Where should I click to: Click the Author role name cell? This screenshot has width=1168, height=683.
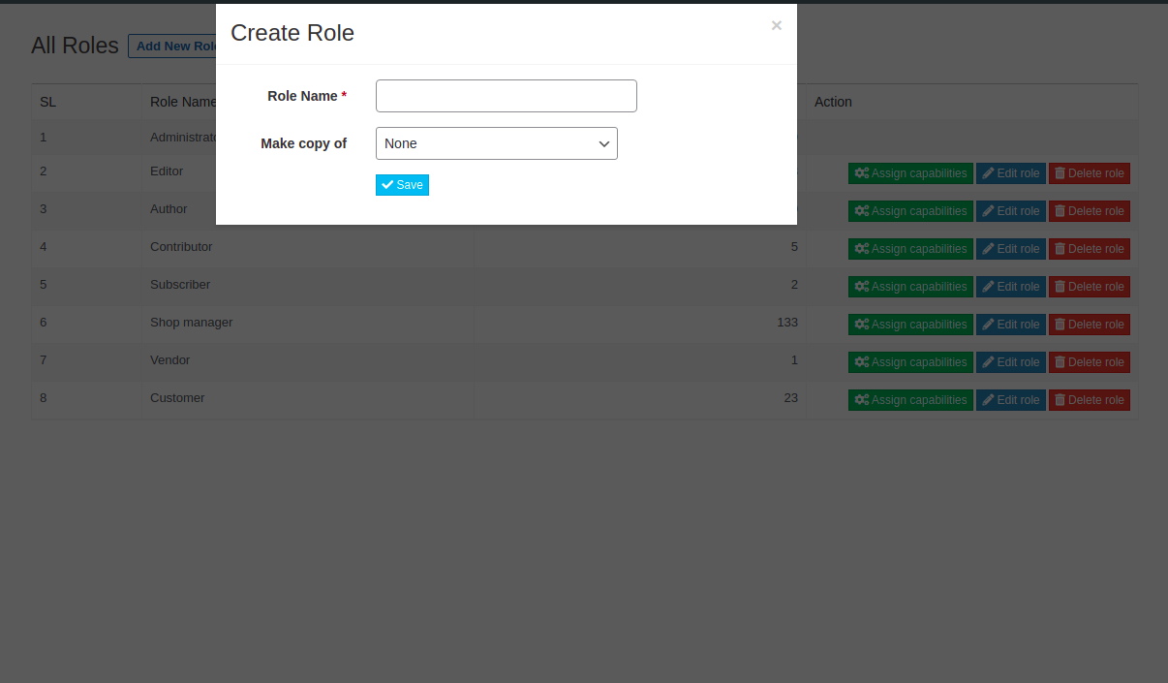[x=179, y=211]
